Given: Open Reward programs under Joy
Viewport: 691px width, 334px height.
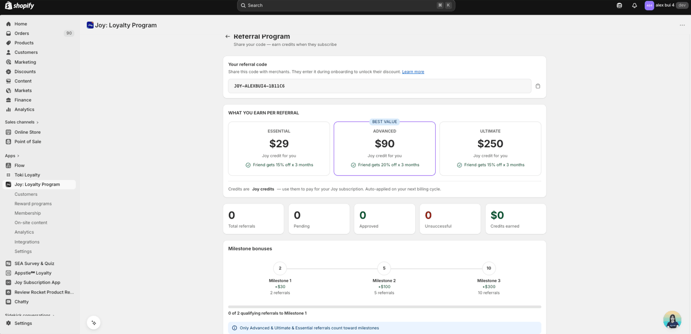Looking at the screenshot, I should click(33, 204).
